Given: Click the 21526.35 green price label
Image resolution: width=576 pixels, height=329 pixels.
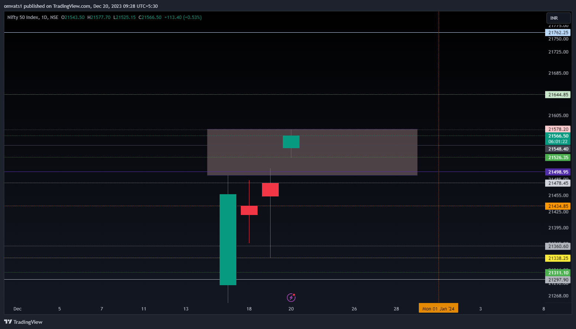Looking at the screenshot, I should tap(558, 157).
